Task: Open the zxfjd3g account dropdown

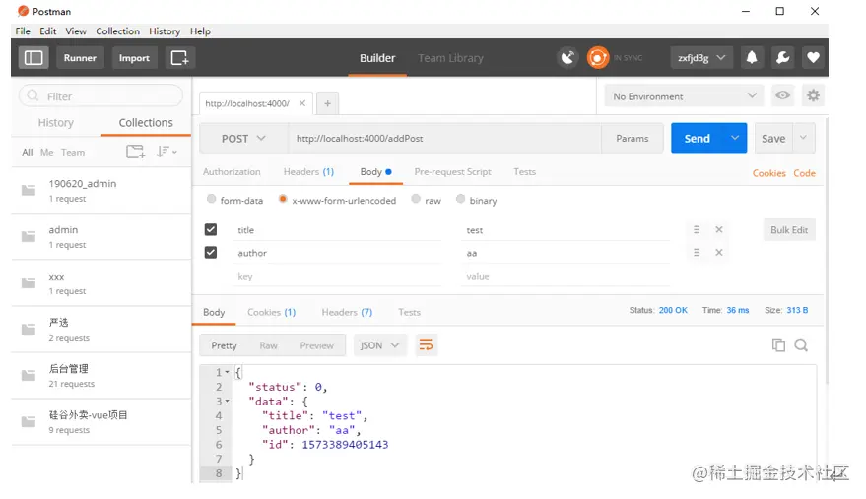Action: pos(701,57)
